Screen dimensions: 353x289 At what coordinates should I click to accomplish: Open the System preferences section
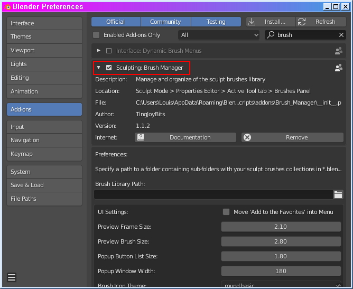click(x=44, y=172)
